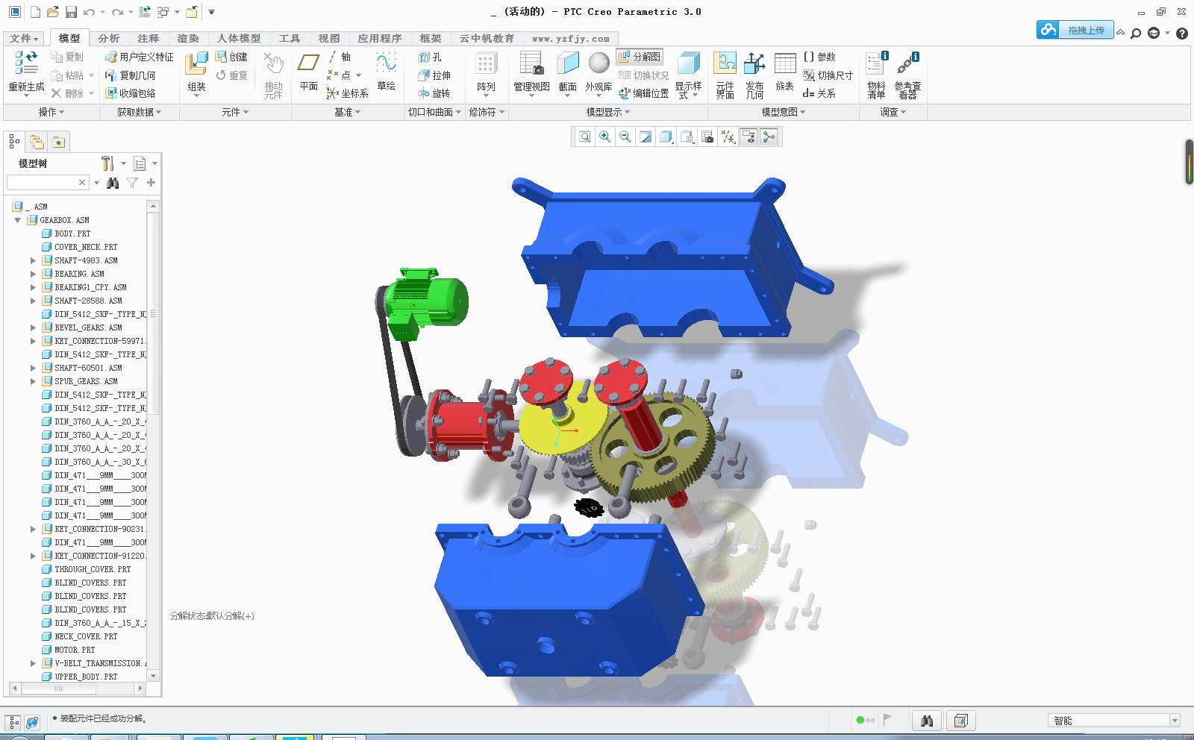
Task: Click the Open file folder icon
Action: 52,12
